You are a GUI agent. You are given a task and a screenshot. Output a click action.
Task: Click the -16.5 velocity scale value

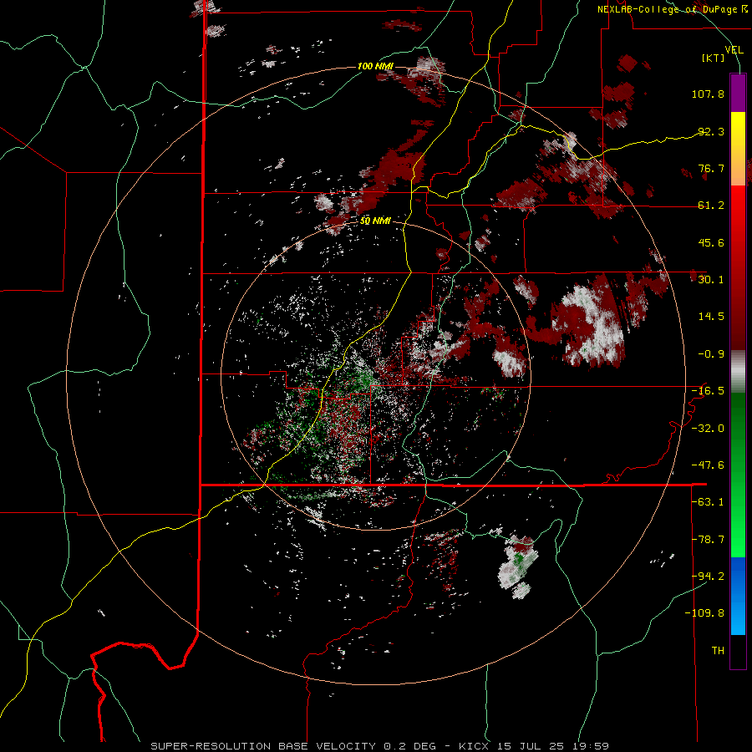click(x=708, y=390)
